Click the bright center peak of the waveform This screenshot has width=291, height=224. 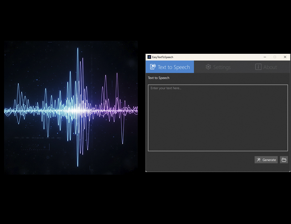pos(75,111)
